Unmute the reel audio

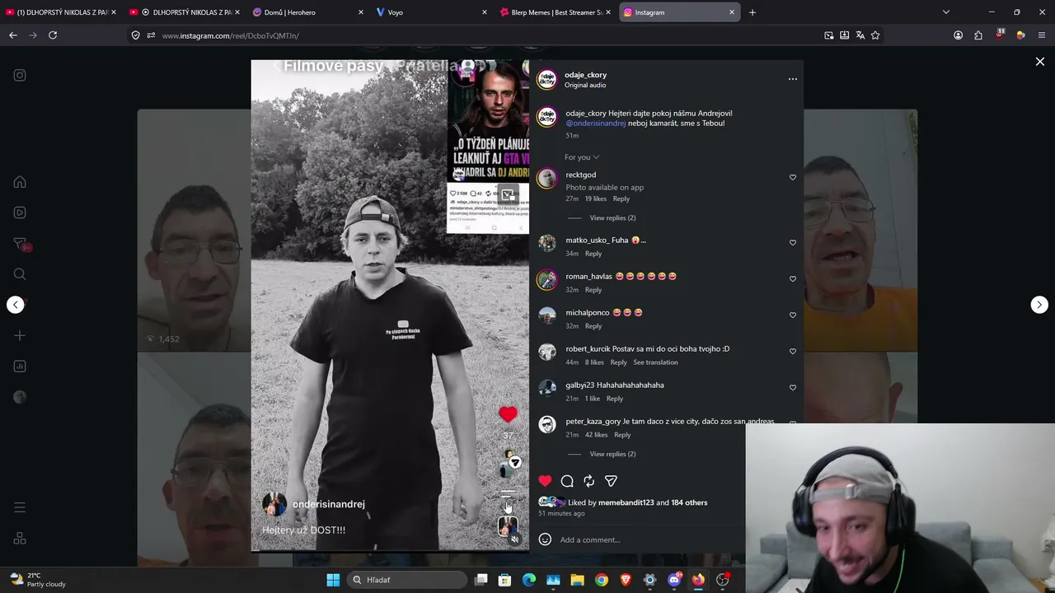tap(514, 539)
